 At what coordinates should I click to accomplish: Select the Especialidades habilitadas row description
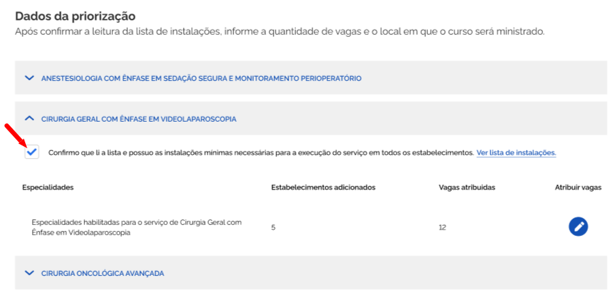137,228
